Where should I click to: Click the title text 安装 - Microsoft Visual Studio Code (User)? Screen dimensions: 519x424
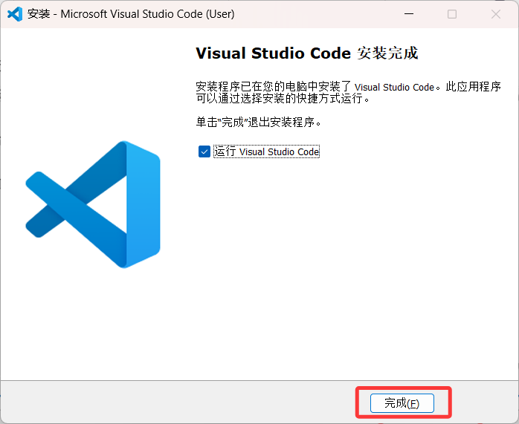tap(131, 14)
